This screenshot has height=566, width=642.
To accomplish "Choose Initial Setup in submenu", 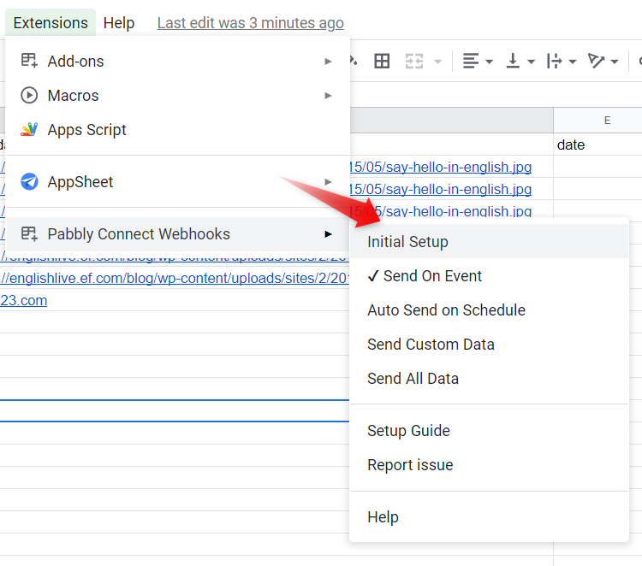I will (x=489, y=242).
